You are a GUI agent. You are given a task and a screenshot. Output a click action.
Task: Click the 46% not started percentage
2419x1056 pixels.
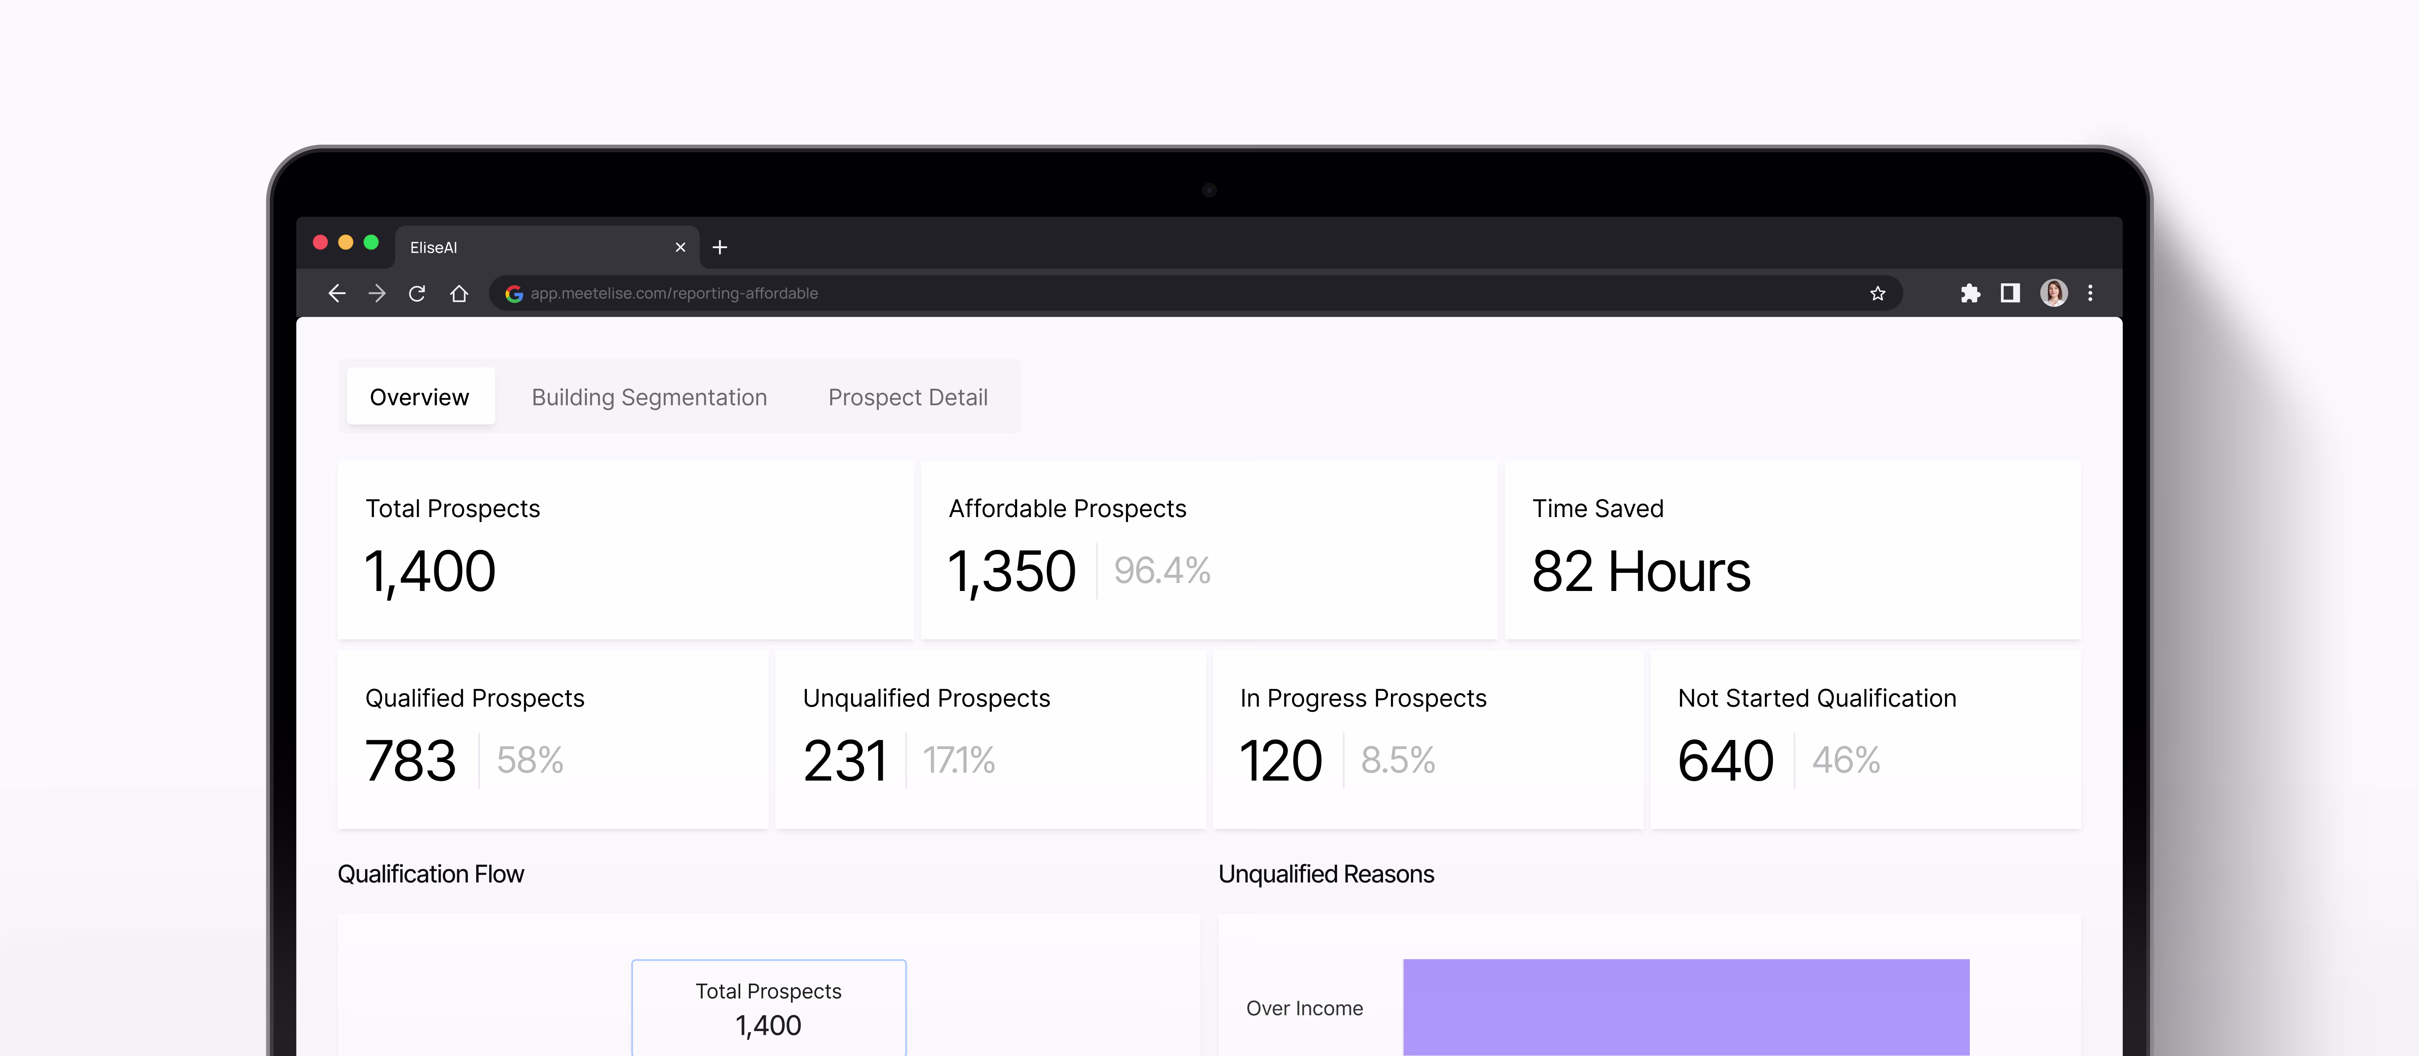pos(1846,760)
